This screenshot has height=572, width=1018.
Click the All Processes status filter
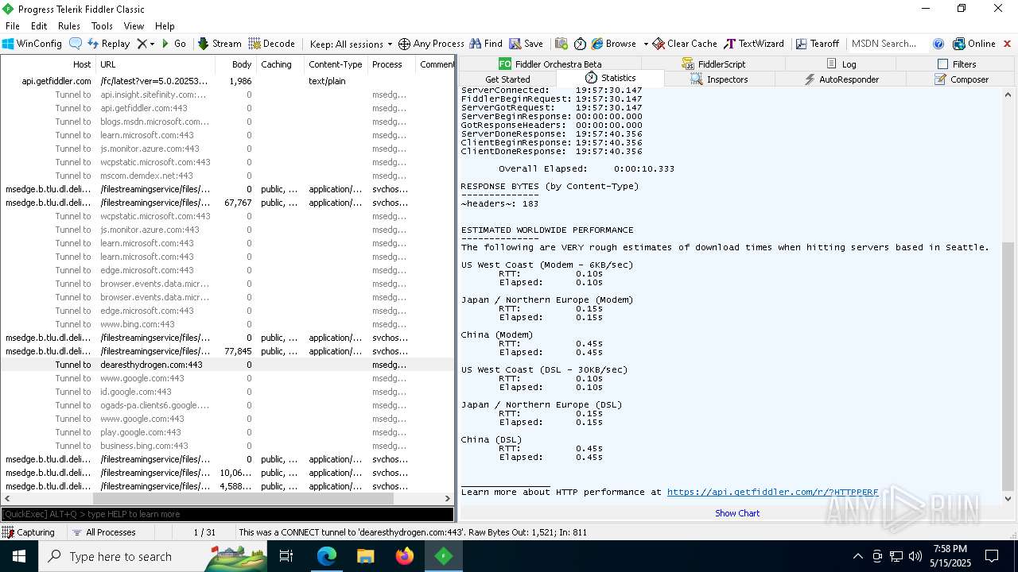(x=103, y=532)
